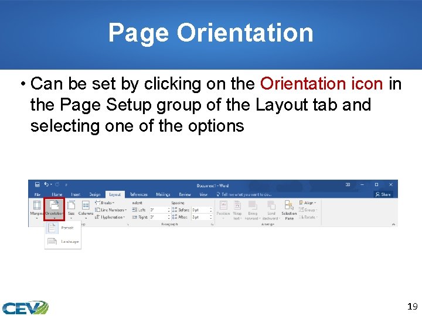The height and width of the screenshot is (316, 422).
Task: Click the red 'Orientation icon' text
Action: (x=321, y=84)
